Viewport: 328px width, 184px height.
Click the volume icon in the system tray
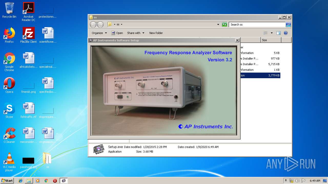[x=298, y=181]
